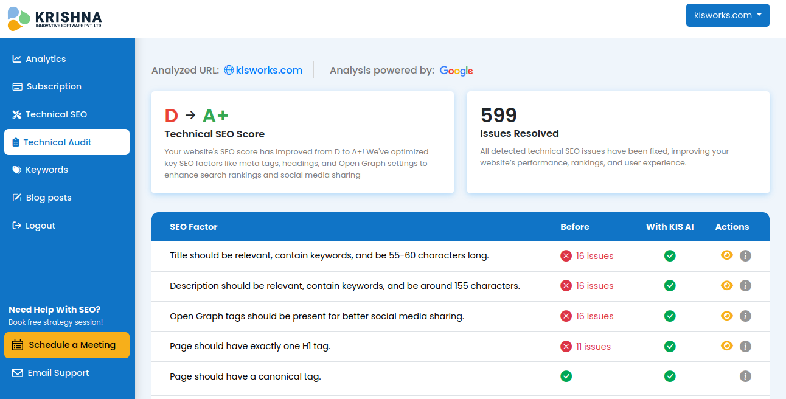
Task: Click red X icon in Title row
Action: (566, 256)
